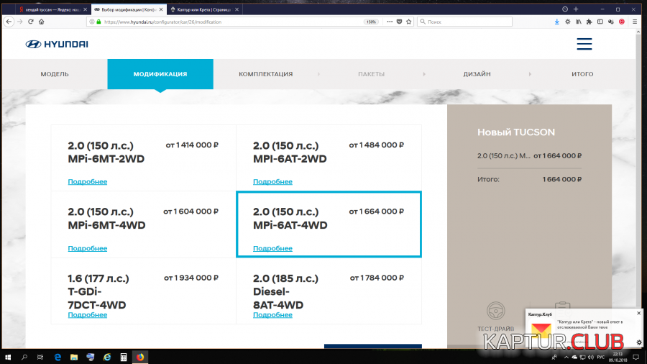Open notification settings gear in popup
Image resolution: width=647 pixels, height=364 pixels.
click(639, 342)
